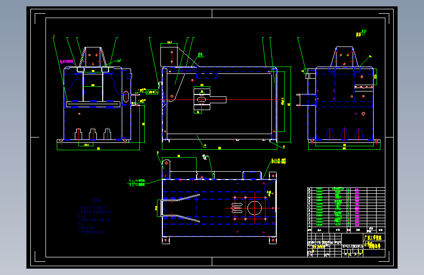Select the green part-number column in the parts list
The height and width of the screenshot is (275, 424).
[x=319, y=207]
